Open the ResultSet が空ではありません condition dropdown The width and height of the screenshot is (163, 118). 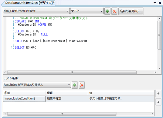point(37,85)
